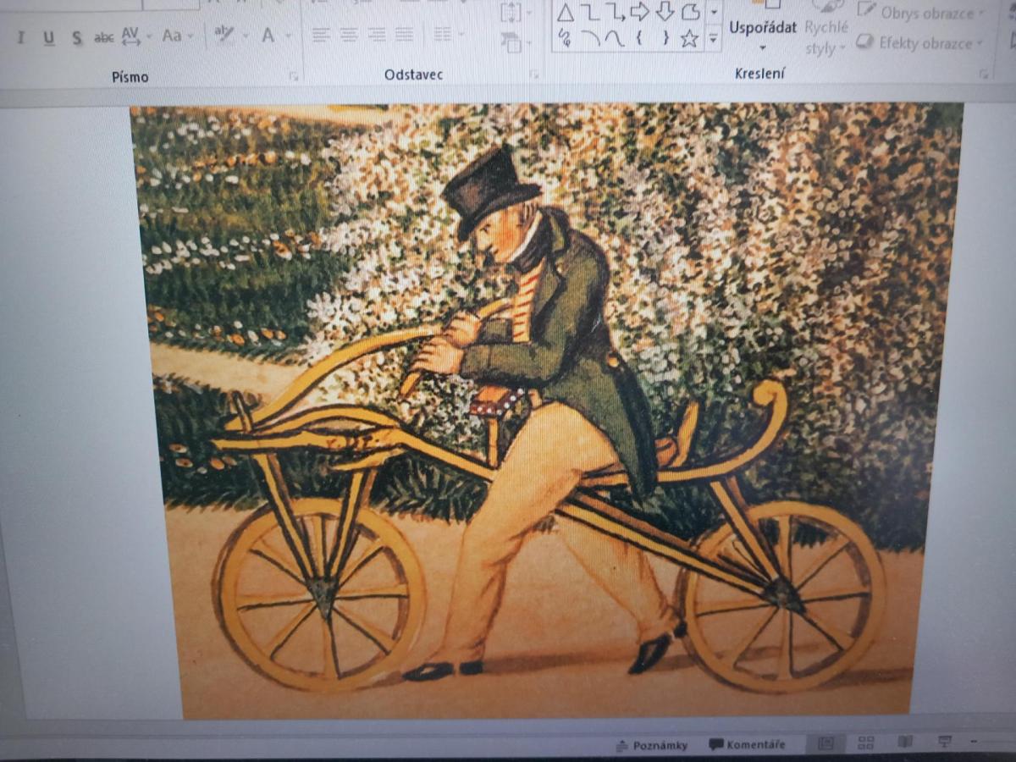Switch to Slide Sorter view
This screenshot has width=1016, height=762.
coord(865,743)
